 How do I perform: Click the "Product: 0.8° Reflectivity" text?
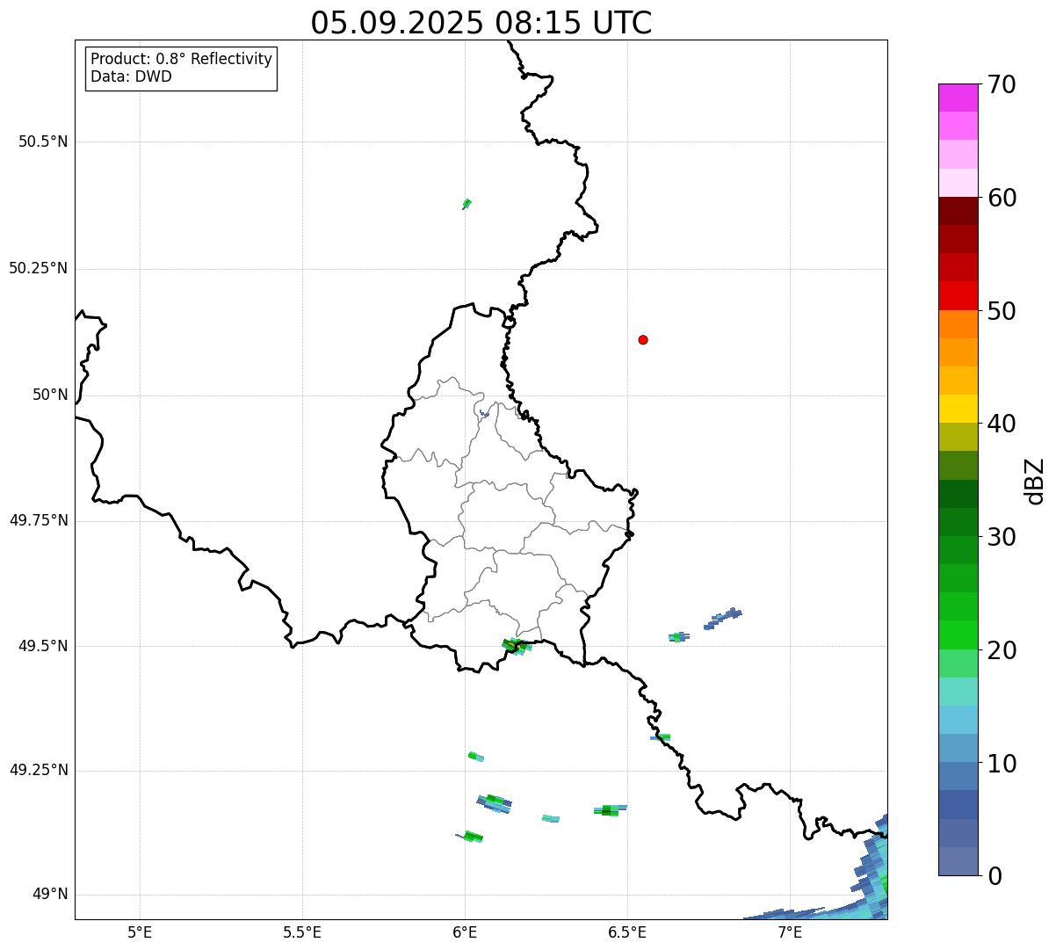click(x=182, y=59)
